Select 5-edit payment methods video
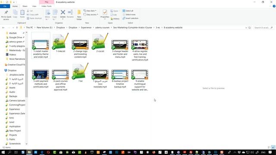 [x=41, y=78]
